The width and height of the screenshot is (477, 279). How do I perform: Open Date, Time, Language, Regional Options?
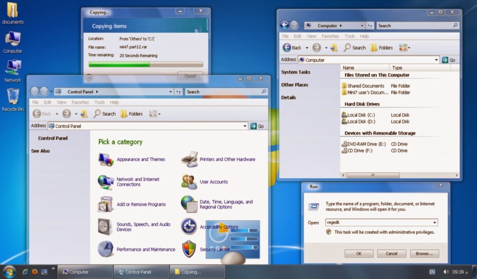pos(217,204)
